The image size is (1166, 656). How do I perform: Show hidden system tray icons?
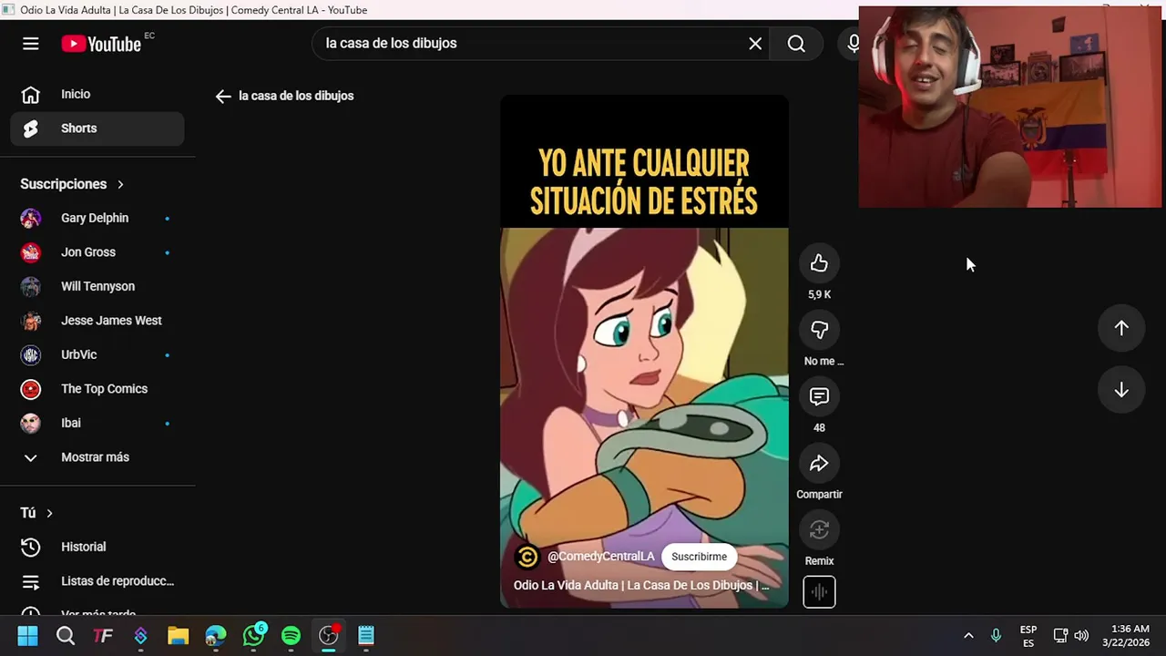[968, 635]
